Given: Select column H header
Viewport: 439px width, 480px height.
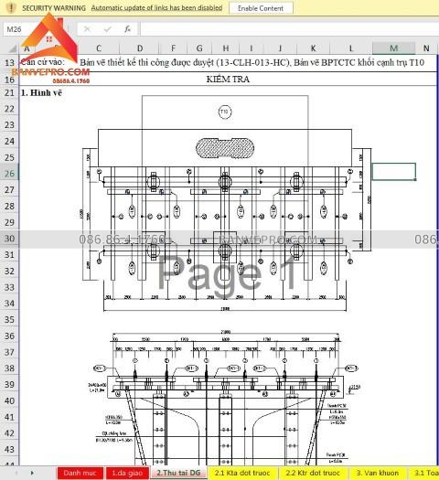Looking at the screenshot, I should (x=226, y=48).
